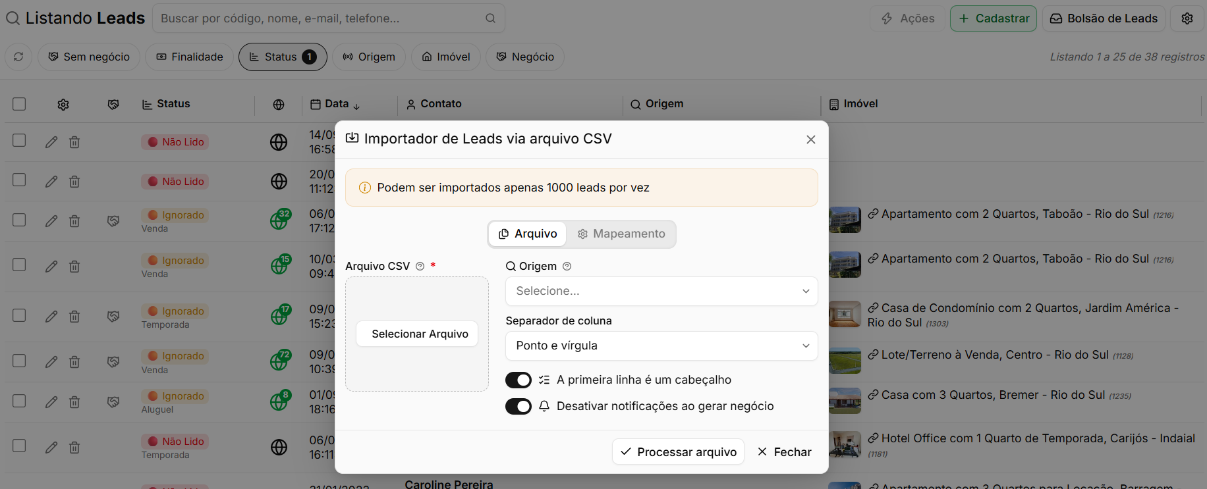
Task: Open the Finalidade filter
Action: coord(189,57)
